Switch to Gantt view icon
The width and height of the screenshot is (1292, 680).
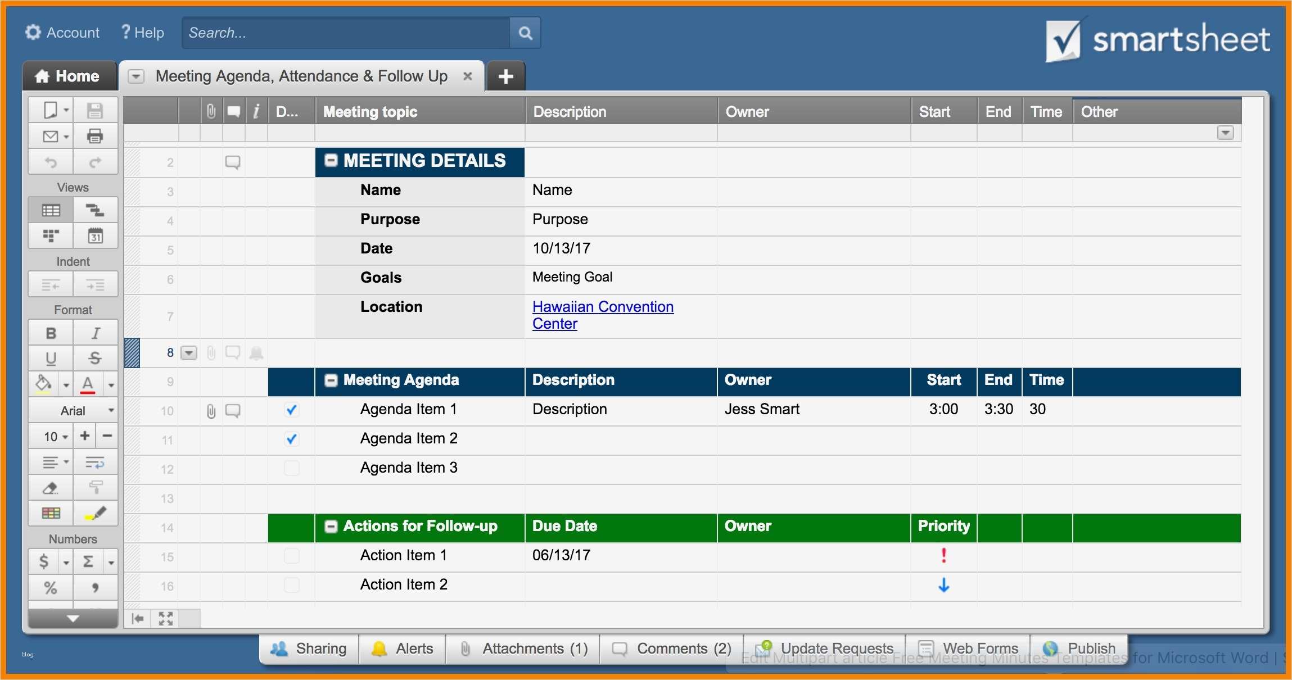point(95,210)
